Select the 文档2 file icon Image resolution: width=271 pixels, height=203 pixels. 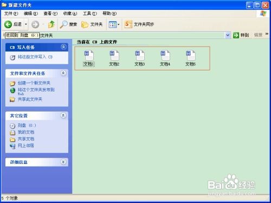[114, 55]
